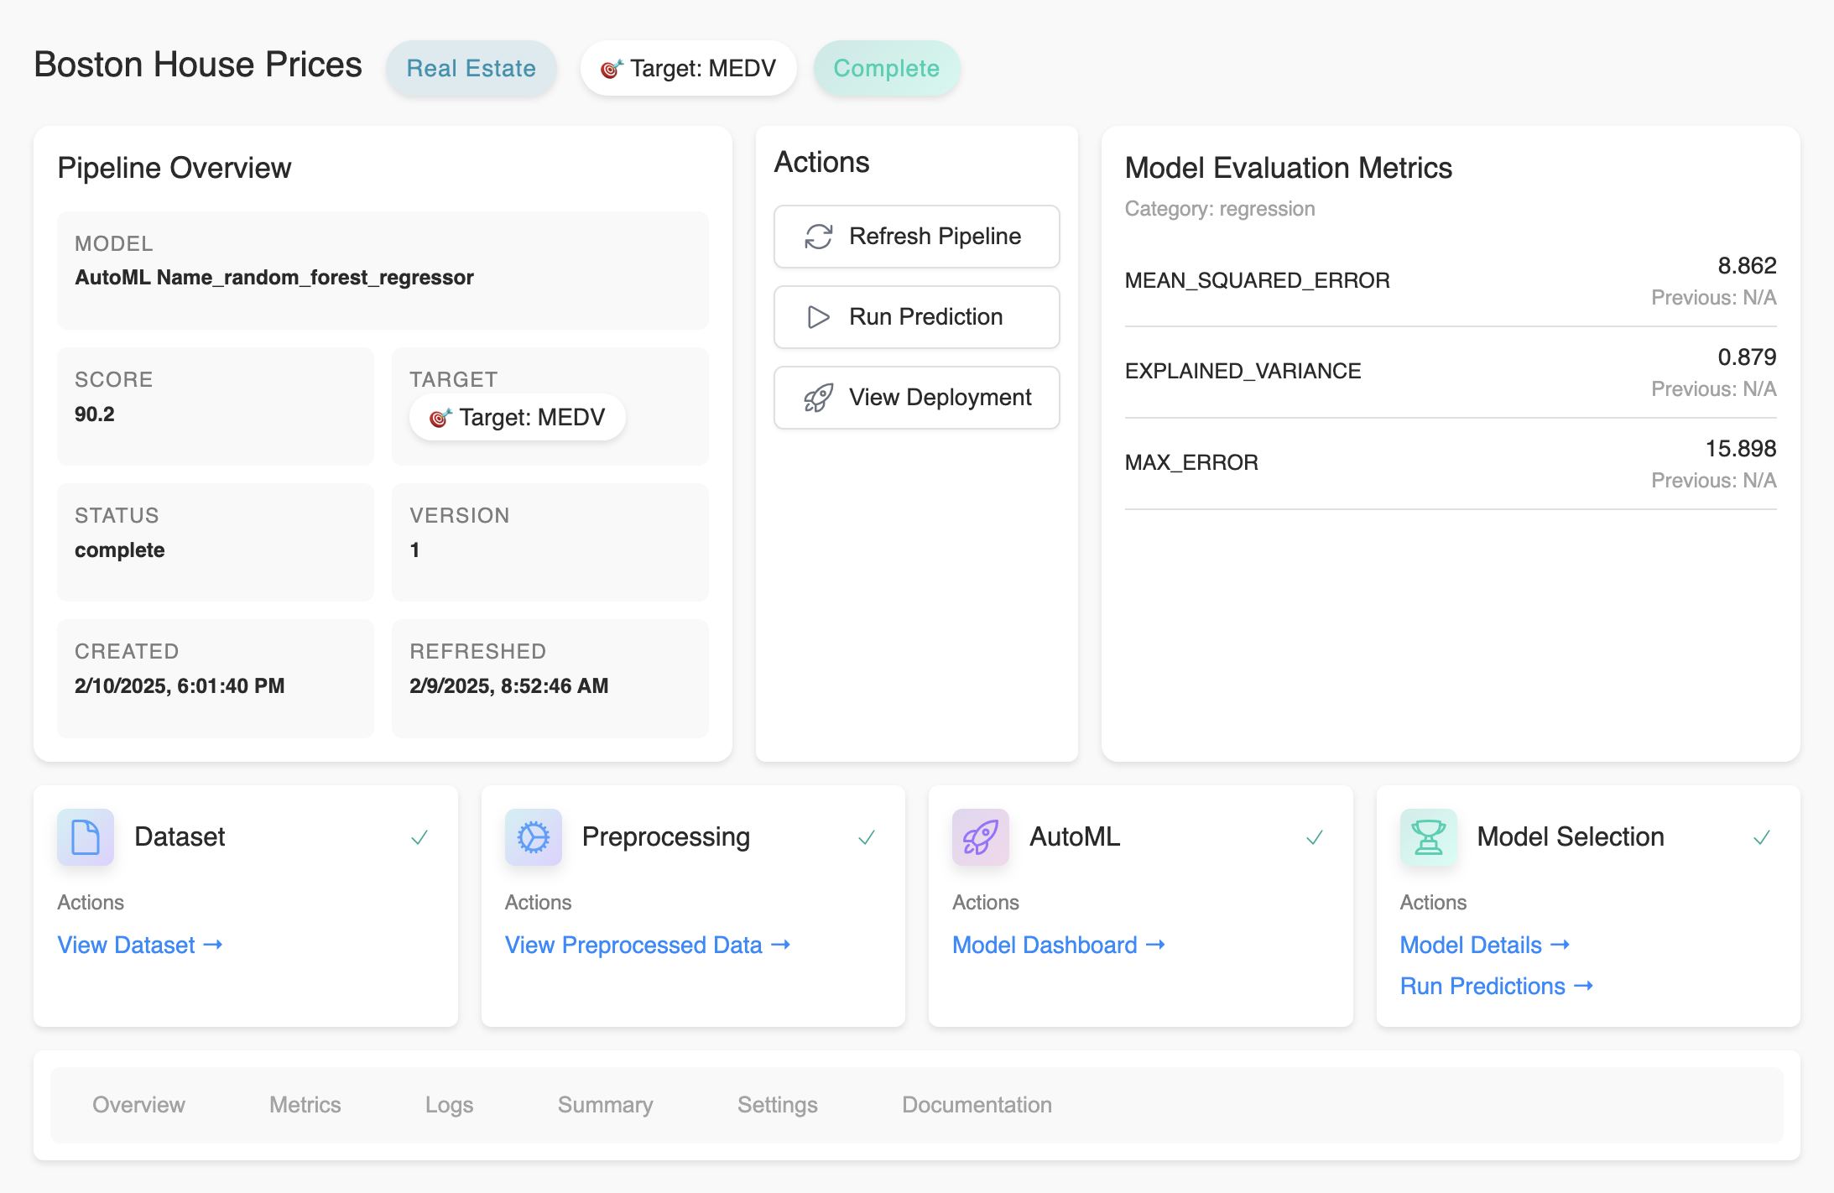Go to Model Dashboard link

1059,945
